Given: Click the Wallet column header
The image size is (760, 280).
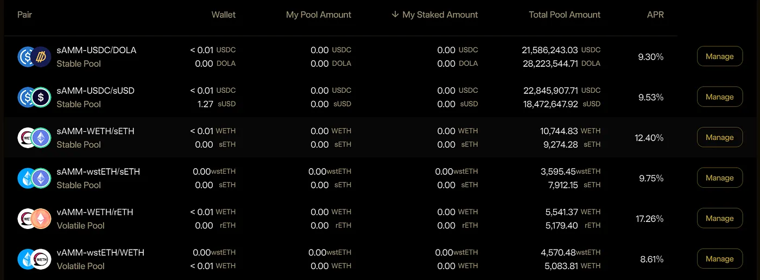Looking at the screenshot, I should (x=224, y=15).
